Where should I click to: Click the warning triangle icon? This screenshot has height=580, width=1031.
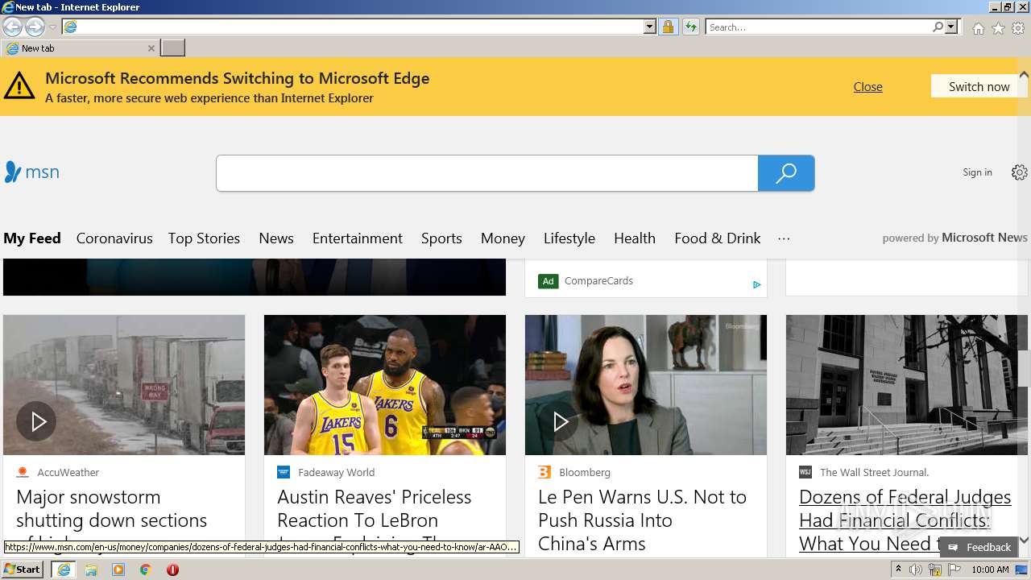pos(19,85)
